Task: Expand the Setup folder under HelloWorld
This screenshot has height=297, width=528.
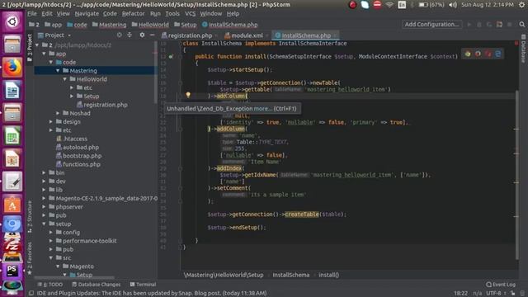Action: point(72,97)
